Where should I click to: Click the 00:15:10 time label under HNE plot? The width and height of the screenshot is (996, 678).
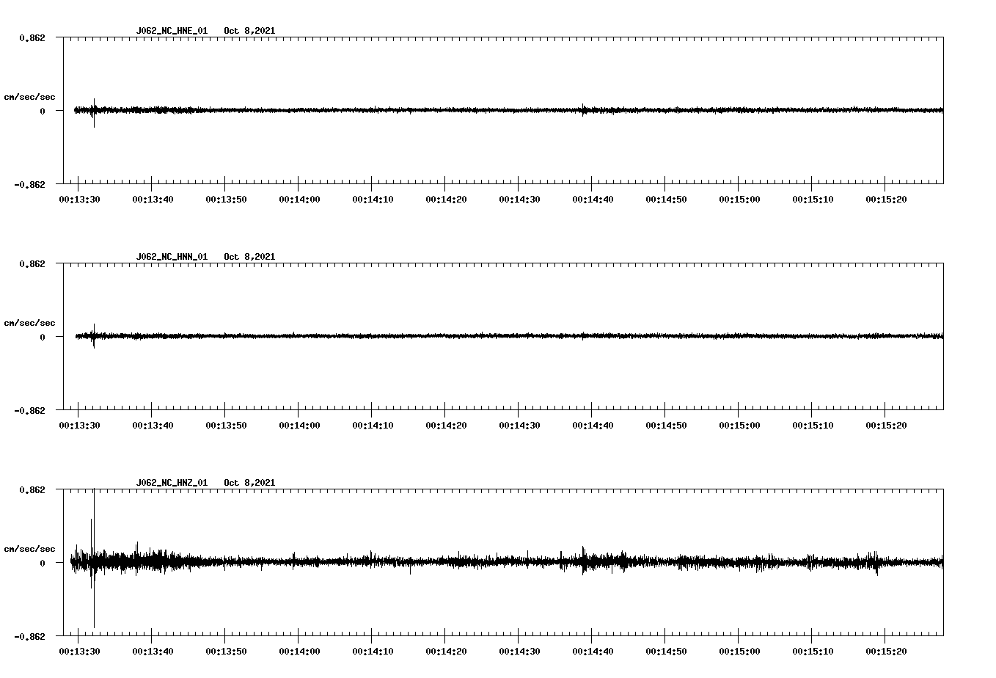point(813,200)
